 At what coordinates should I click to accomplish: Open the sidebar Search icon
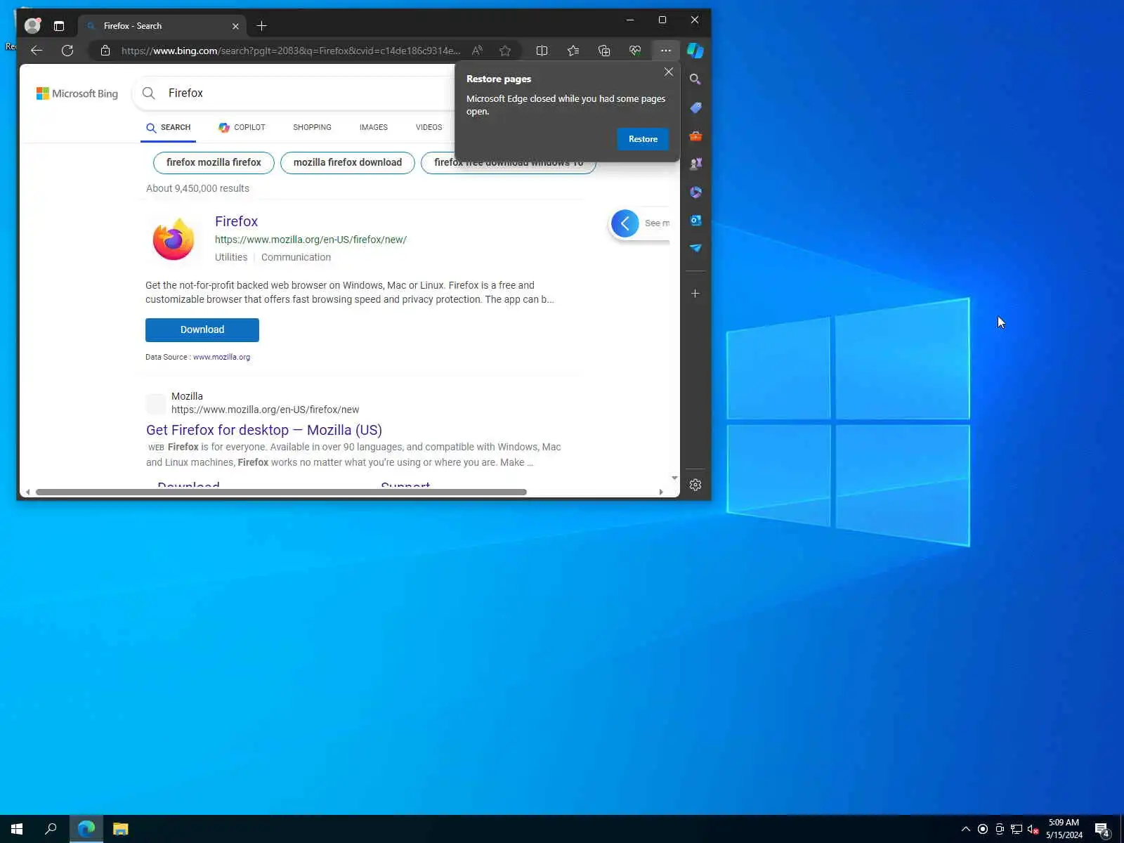[x=695, y=79]
